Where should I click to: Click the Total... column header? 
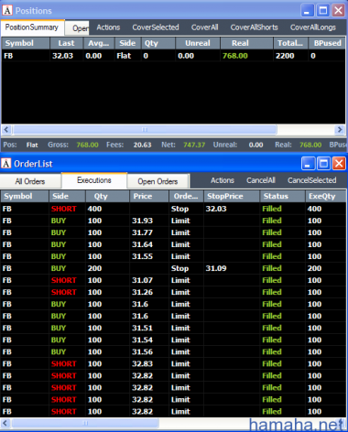(x=290, y=43)
